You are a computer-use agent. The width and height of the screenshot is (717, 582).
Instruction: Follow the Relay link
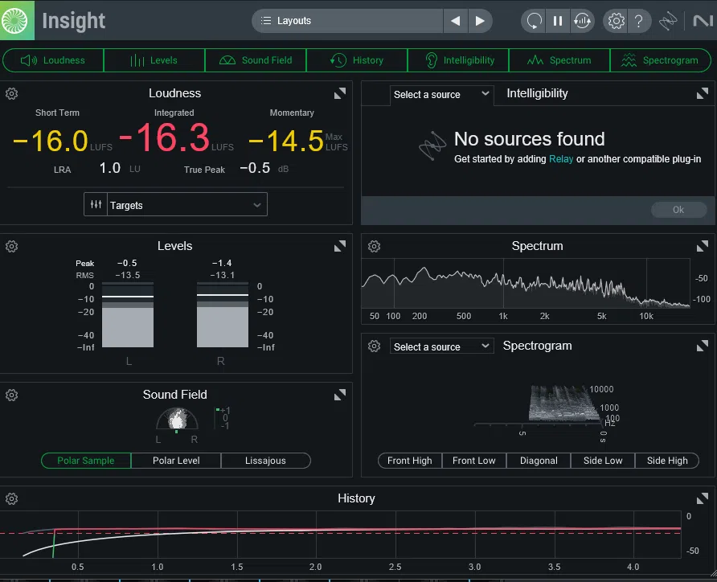[561, 159]
